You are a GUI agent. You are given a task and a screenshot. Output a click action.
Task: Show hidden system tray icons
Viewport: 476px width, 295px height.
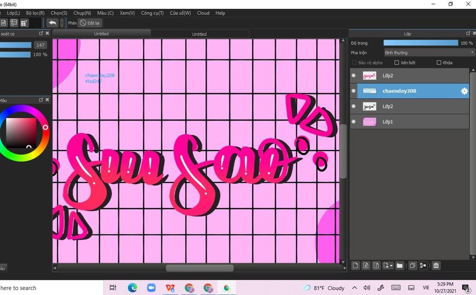(x=355, y=288)
